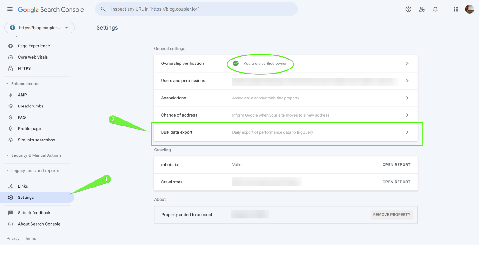The width and height of the screenshot is (479, 262).
Task: Click the AMP lightning bolt icon
Action: coord(11,95)
